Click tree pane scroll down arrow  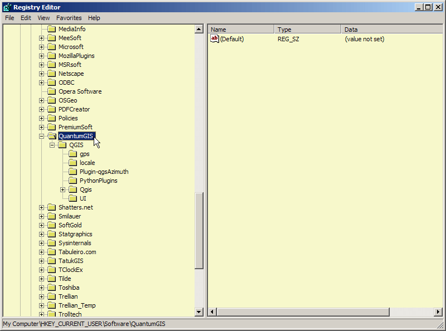point(199,312)
